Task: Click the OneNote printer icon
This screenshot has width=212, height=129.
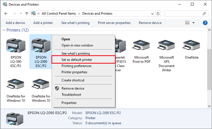Action: coord(192,46)
